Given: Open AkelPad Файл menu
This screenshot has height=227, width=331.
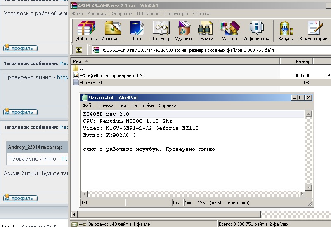Looking at the screenshot, I should tap(88, 105).
